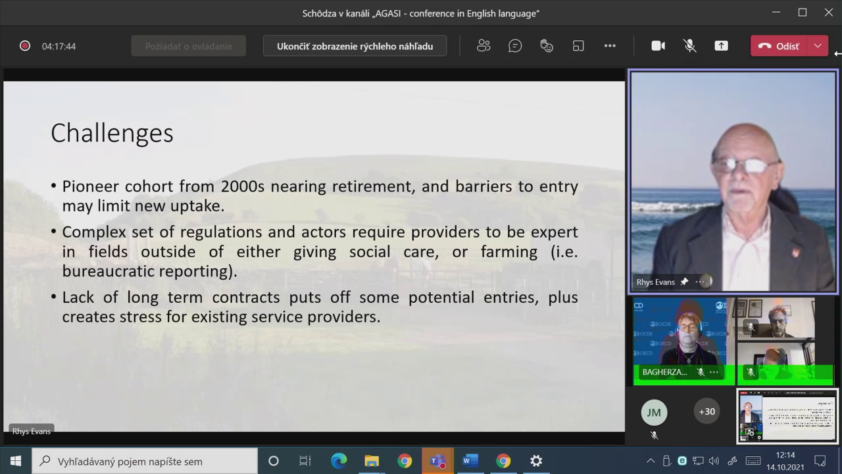842x474 pixels.
Task: Click the pin icon next to Rhys Evans
Action: (684, 282)
